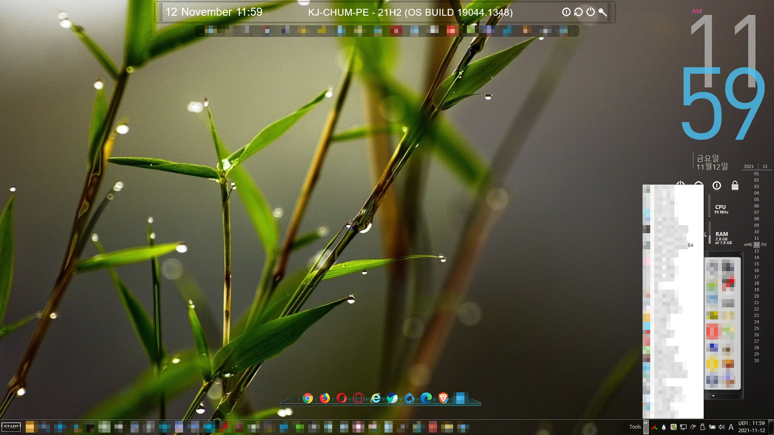
Task: Click the circled power icon beside the padlock
Action: point(717,185)
